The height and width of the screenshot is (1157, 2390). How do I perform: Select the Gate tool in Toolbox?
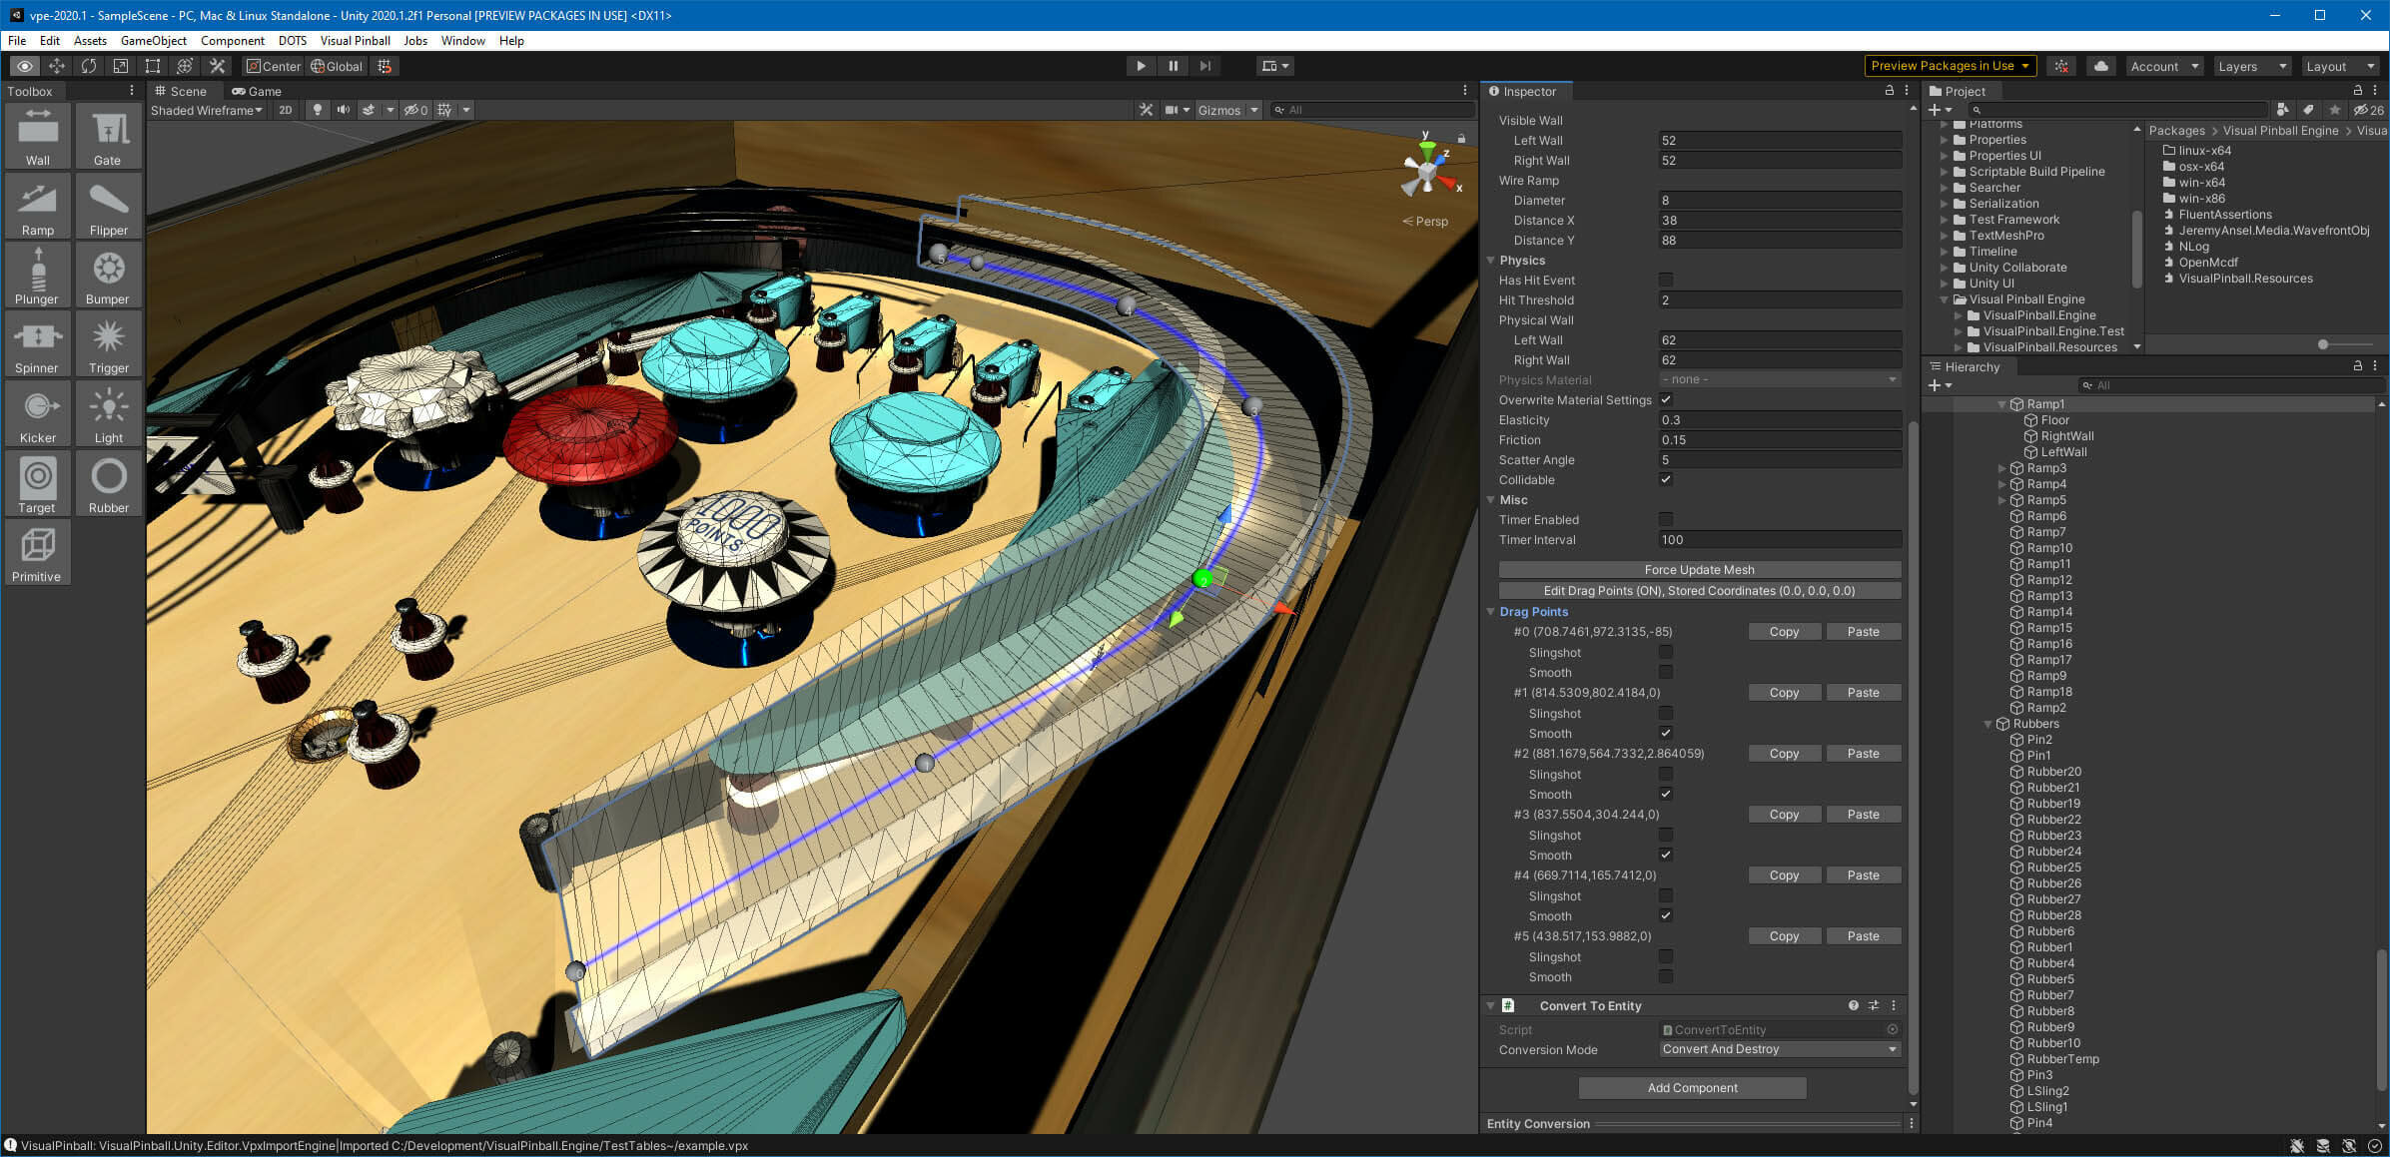point(108,136)
